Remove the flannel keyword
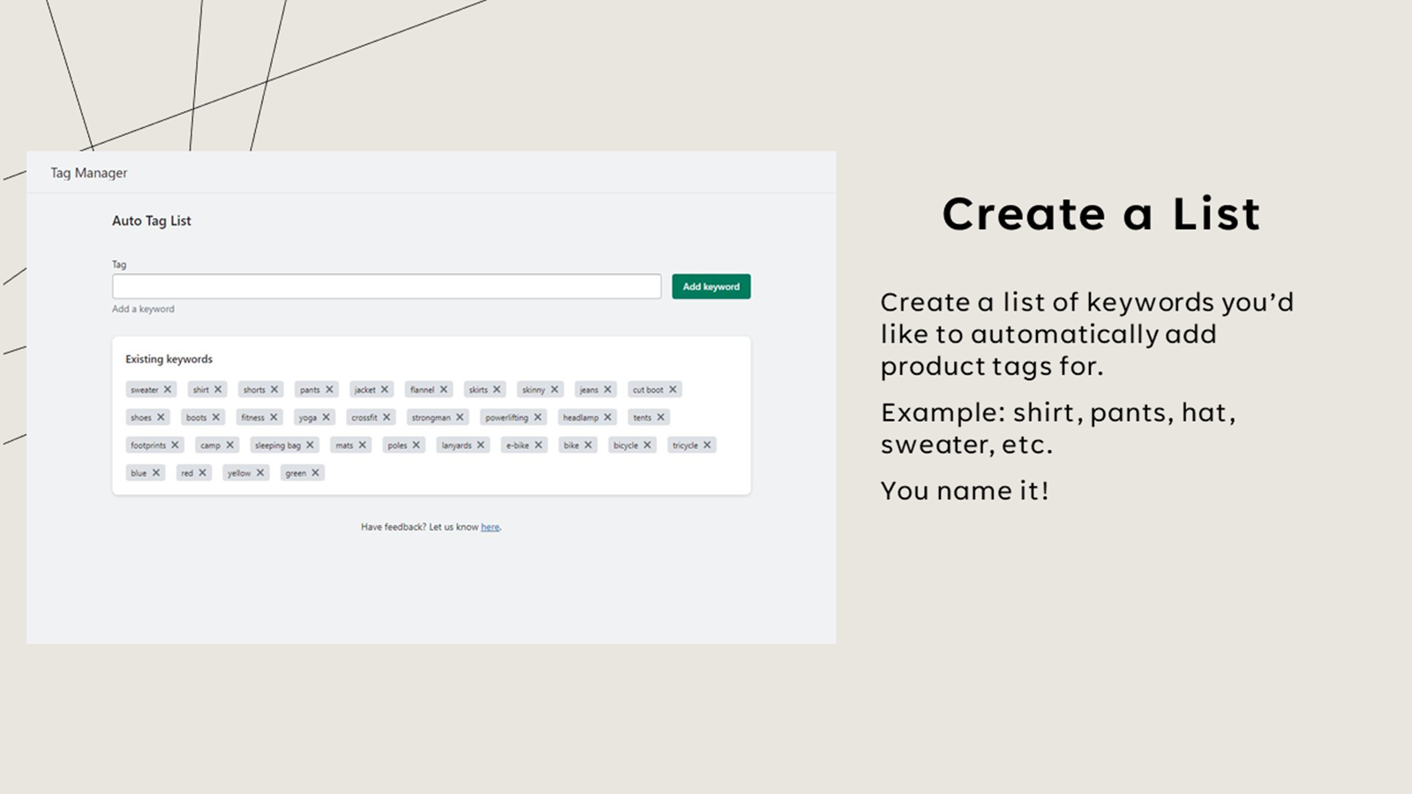 (x=444, y=389)
